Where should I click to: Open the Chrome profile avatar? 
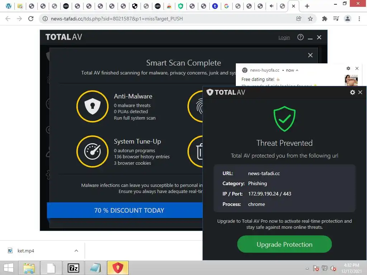[x=348, y=19]
